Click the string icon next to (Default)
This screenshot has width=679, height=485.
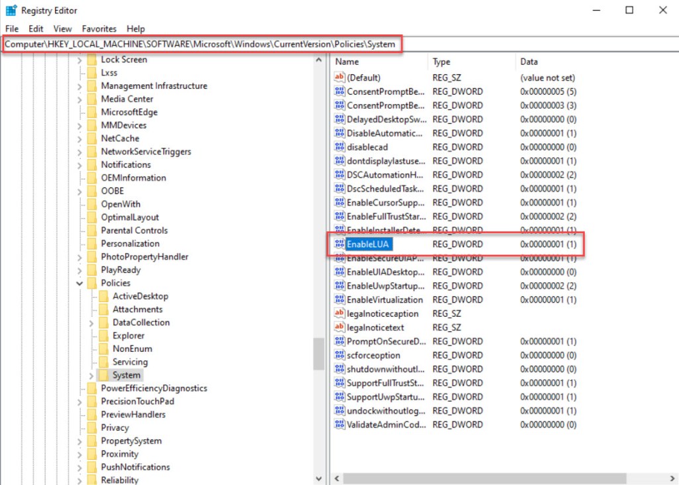[339, 78]
